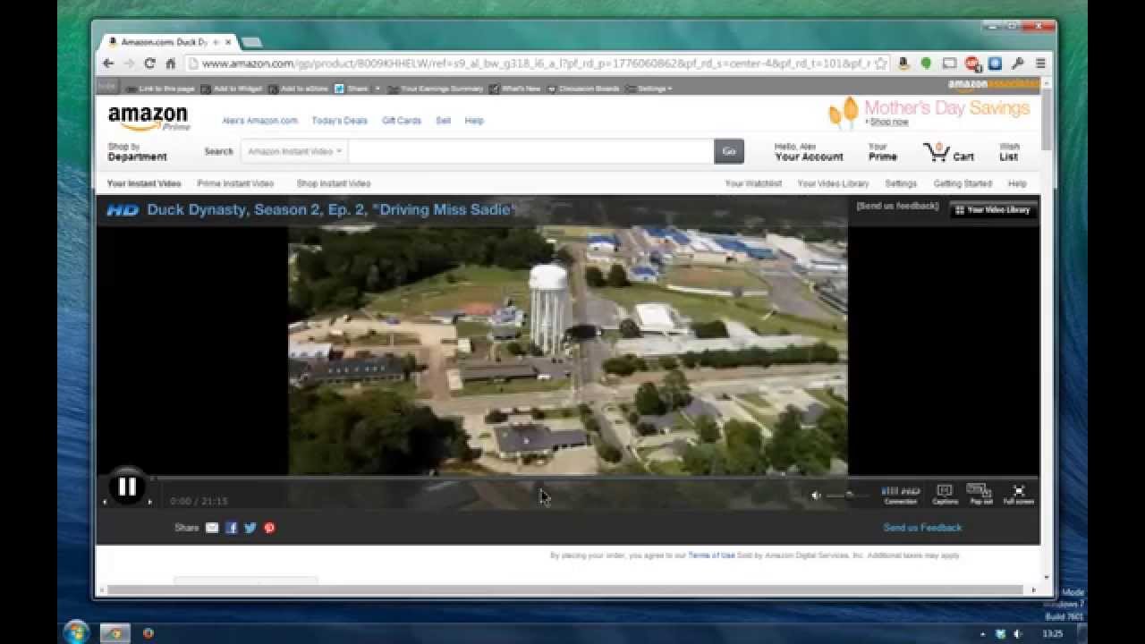Open Today's Deals
The image size is (1145, 644).
(339, 121)
